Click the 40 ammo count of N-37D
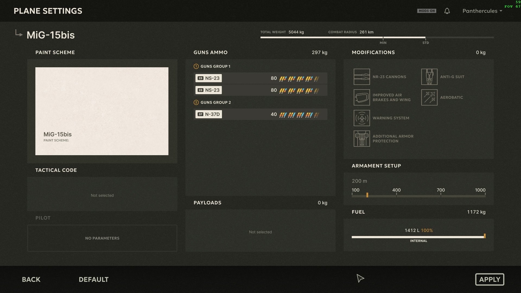The image size is (521, 293). pyautogui.click(x=274, y=114)
